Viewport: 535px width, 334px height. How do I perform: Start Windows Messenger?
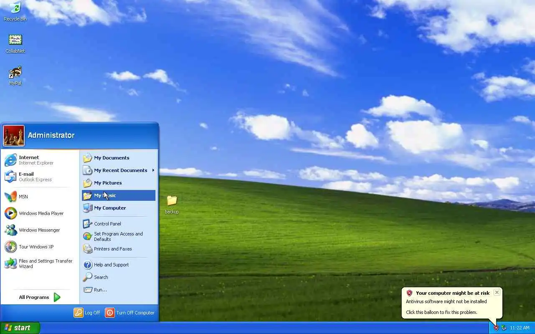[40, 230]
